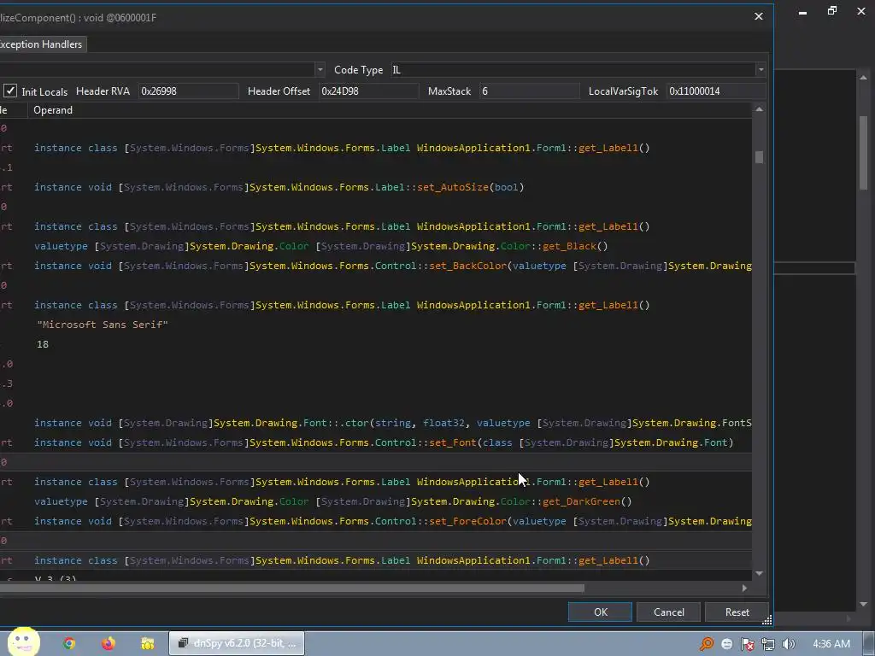This screenshot has width=875, height=656.
Task: Expand the dropdown left of Code Type
Action: [x=320, y=70]
